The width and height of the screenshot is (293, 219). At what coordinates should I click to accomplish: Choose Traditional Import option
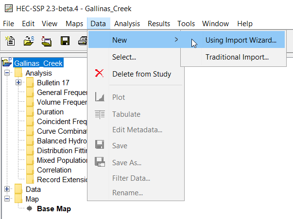pyautogui.click(x=237, y=57)
